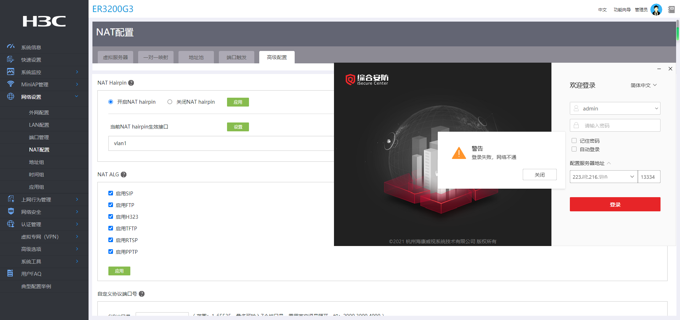The width and height of the screenshot is (680, 320).
Task: Click 关闭 button in warning dialog
Action: (x=540, y=175)
